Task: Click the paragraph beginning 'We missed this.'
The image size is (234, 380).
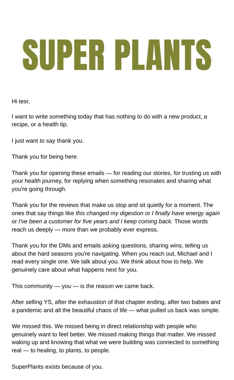Action: pyautogui.click(x=115, y=339)
